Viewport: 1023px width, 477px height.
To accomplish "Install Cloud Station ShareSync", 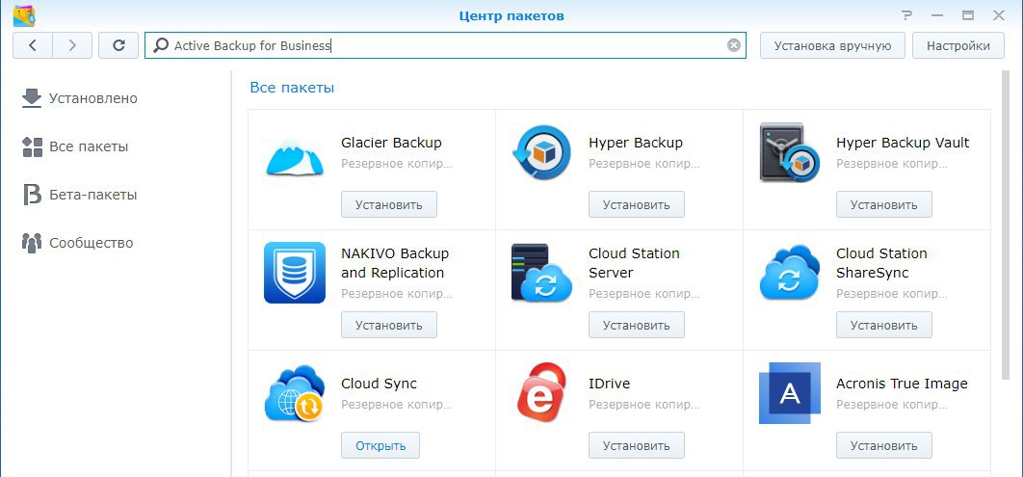I will pos(884,325).
